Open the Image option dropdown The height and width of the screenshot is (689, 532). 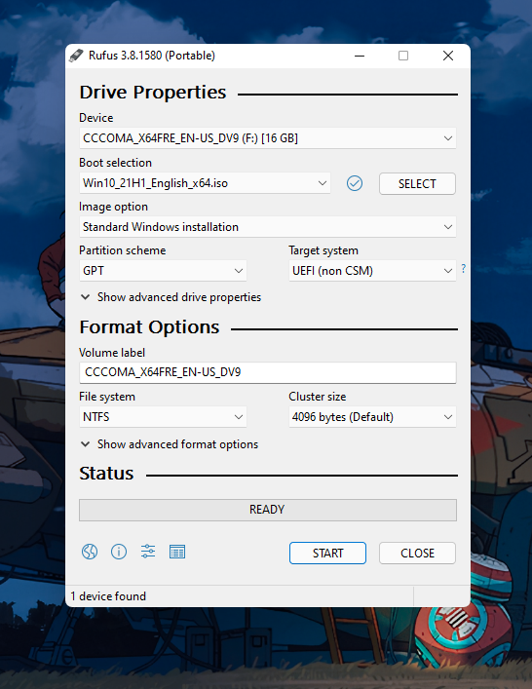click(268, 227)
